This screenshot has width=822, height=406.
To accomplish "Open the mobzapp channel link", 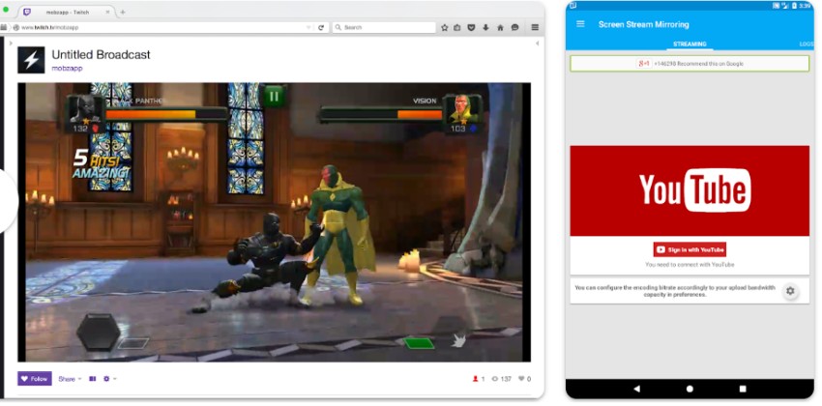I will pos(67,68).
